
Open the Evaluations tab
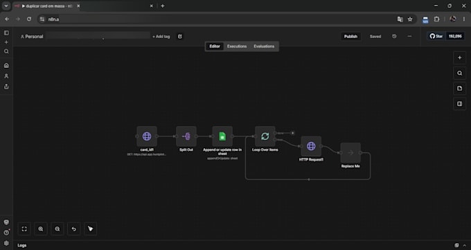264,46
